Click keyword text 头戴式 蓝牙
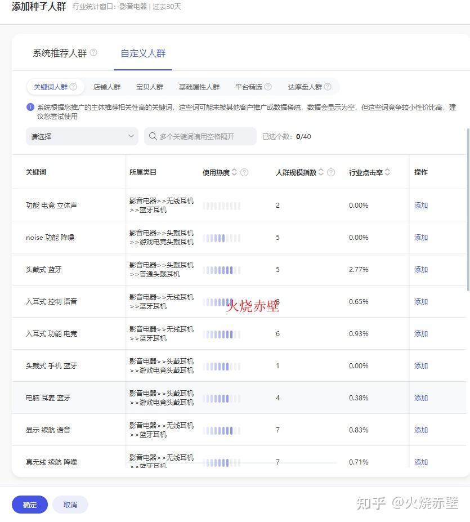The image size is (470, 522). [x=43, y=270]
